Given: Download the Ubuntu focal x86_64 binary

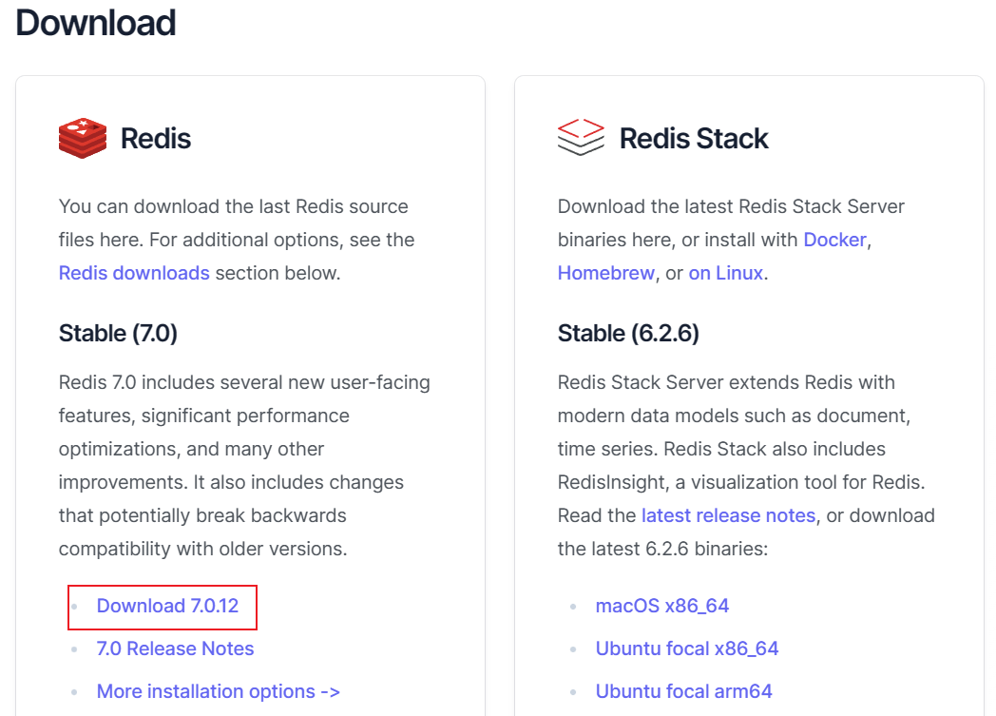Looking at the screenshot, I should coord(686,648).
